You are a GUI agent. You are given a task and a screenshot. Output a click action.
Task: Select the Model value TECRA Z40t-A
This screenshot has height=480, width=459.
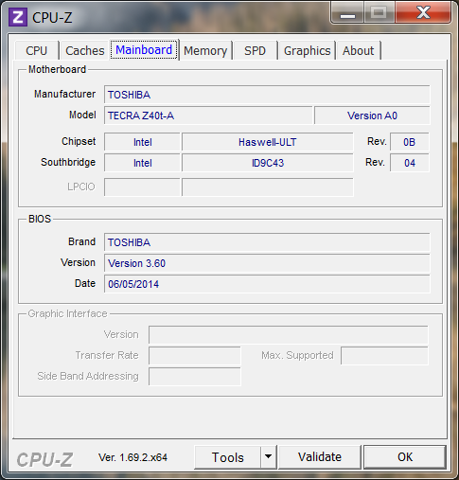coord(208,116)
